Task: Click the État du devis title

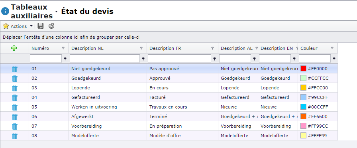Action: click(87, 12)
